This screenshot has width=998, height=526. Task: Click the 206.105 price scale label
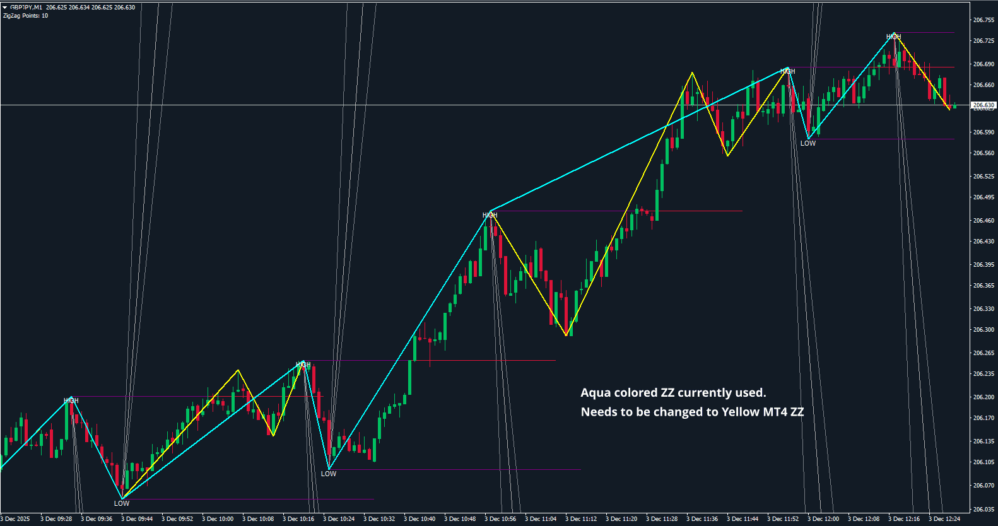coord(983,462)
